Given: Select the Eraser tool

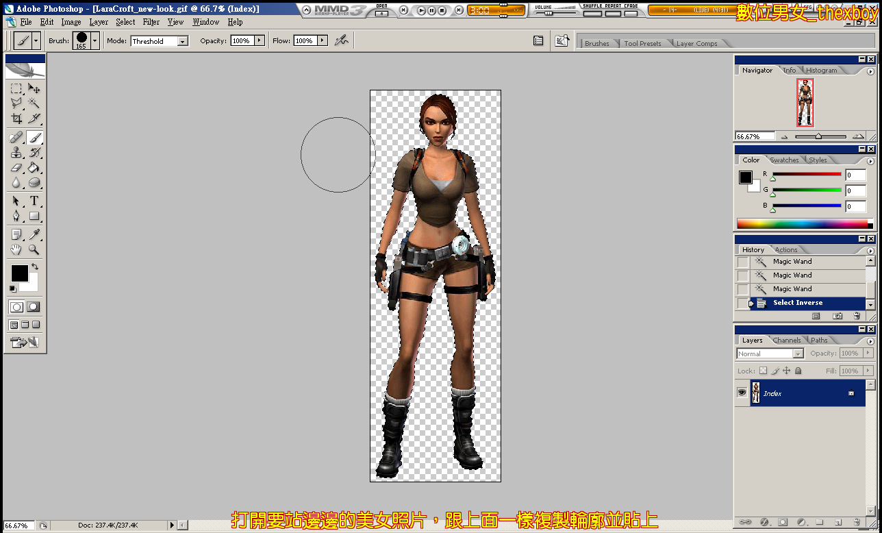Looking at the screenshot, I should click(x=16, y=167).
